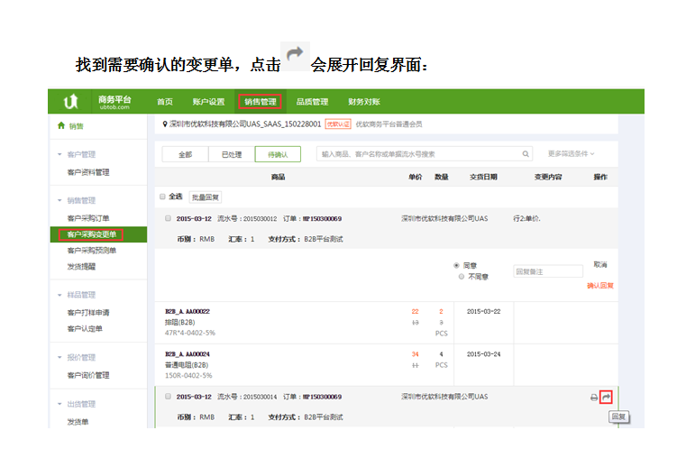Click the reply arrow icon on order 2015030014
This screenshot has height=467, width=686.
[x=607, y=397]
